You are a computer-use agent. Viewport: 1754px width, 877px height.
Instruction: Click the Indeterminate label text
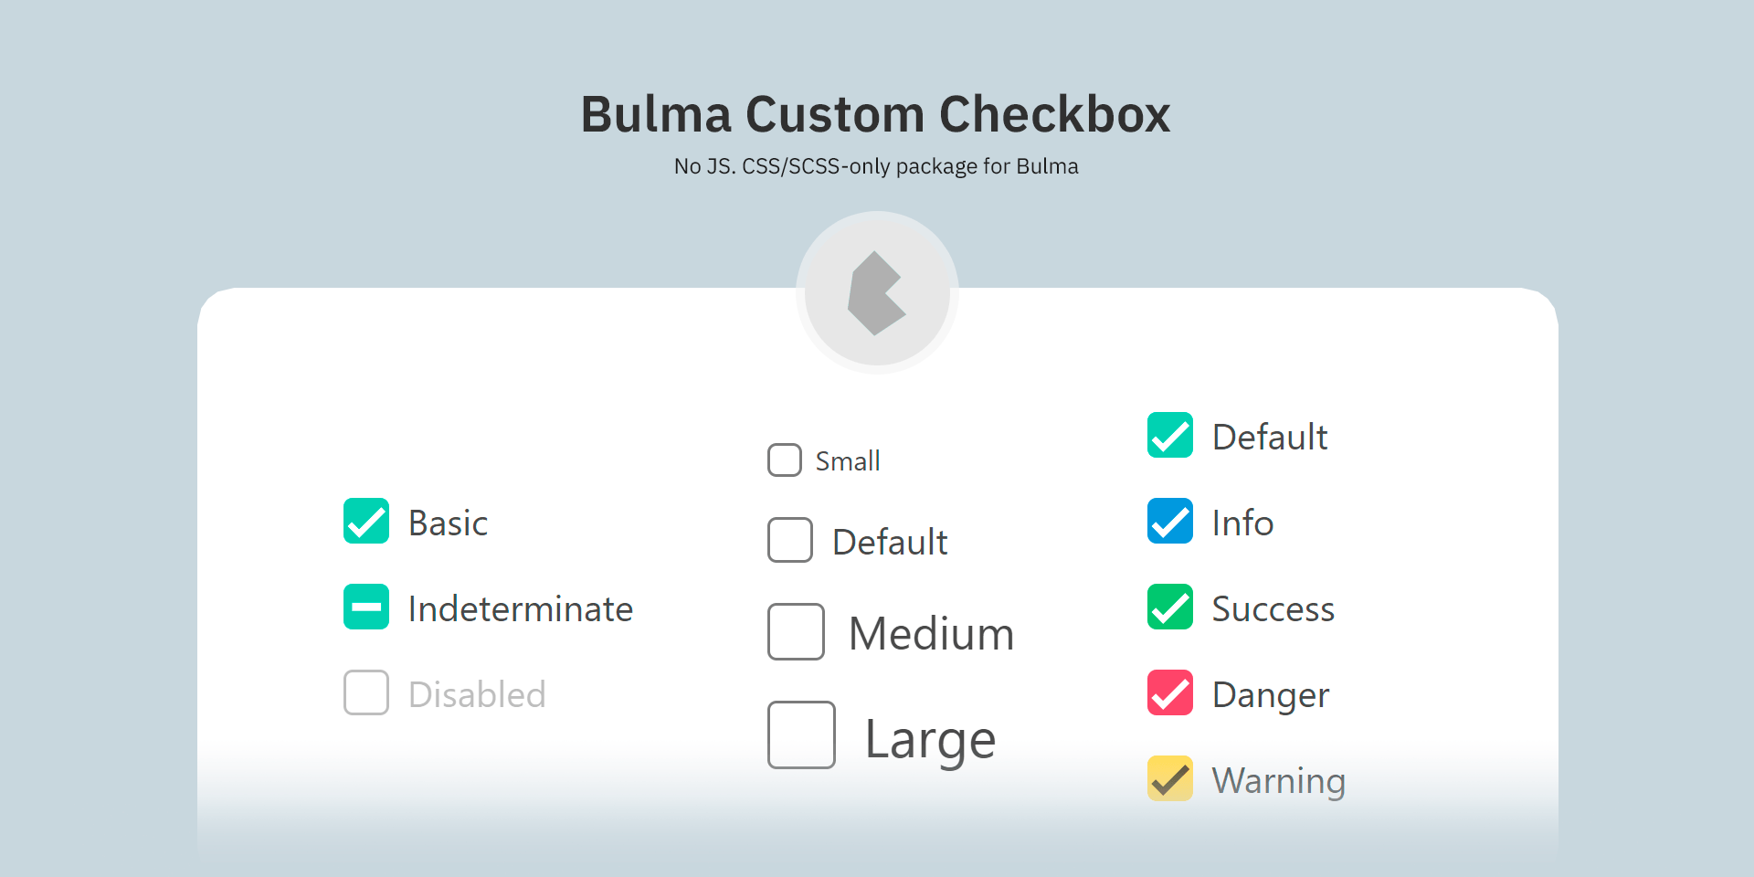pos(520,607)
